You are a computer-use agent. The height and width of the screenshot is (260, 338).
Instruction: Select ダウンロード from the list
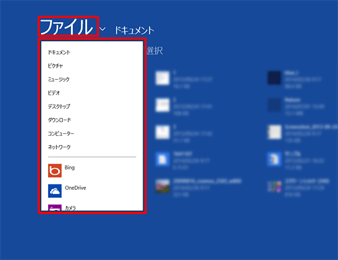(x=59, y=120)
